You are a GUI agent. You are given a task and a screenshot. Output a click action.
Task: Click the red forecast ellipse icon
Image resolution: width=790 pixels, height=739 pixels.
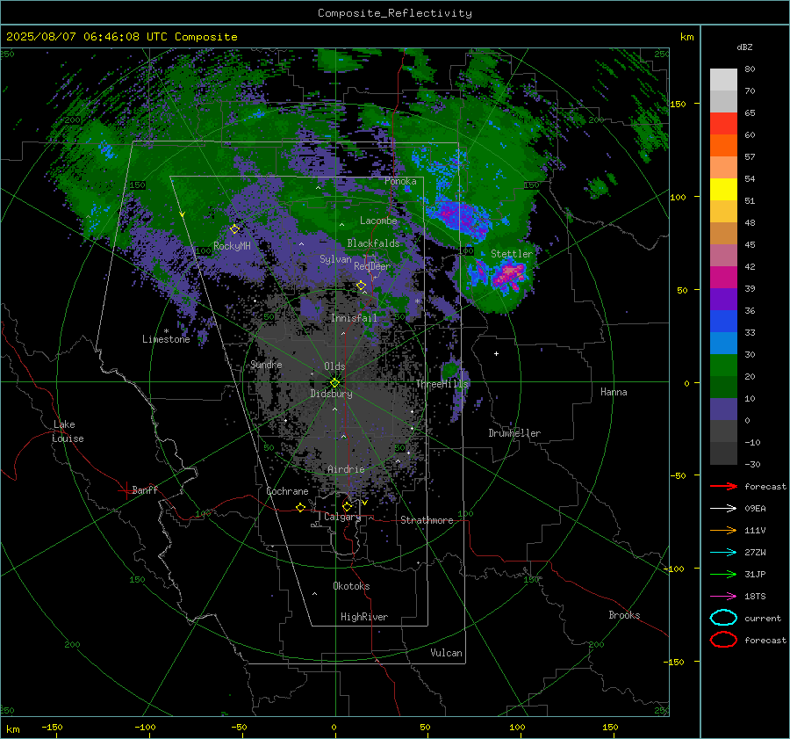(723, 640)
